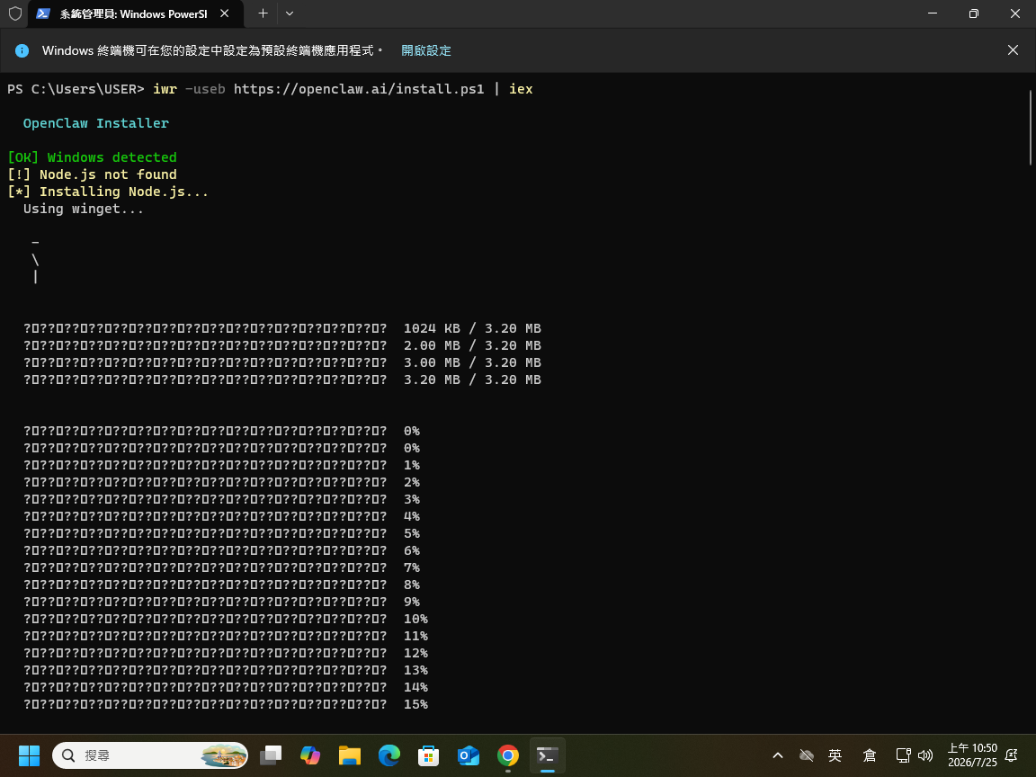The width and height of the screenshot is (1036, 777).
Task: Click the 10% progress value
Action: (415, 619)
